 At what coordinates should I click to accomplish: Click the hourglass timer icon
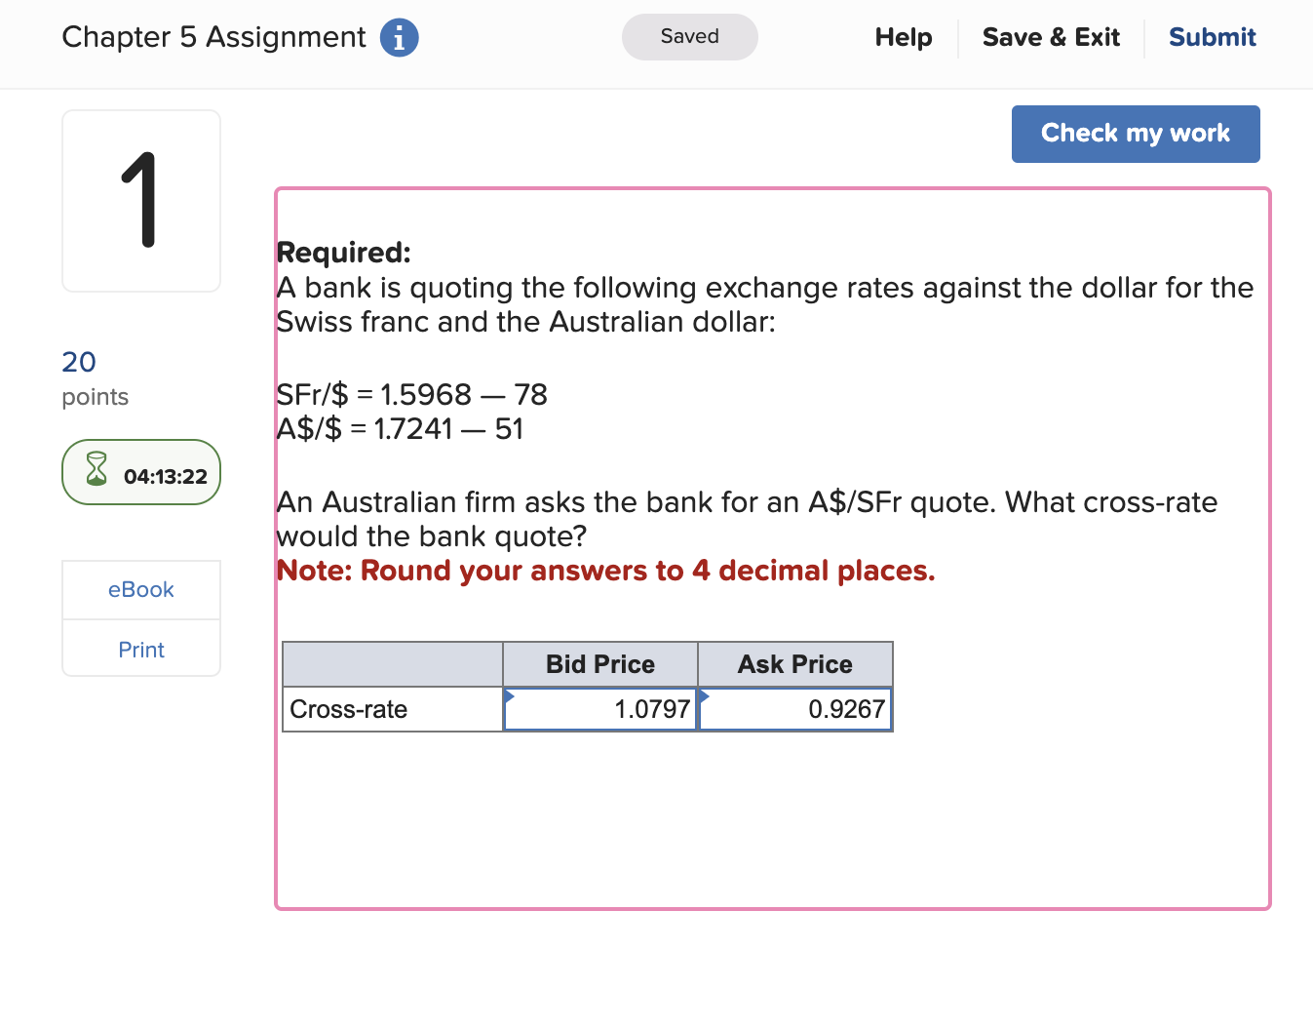coord(95,472)
